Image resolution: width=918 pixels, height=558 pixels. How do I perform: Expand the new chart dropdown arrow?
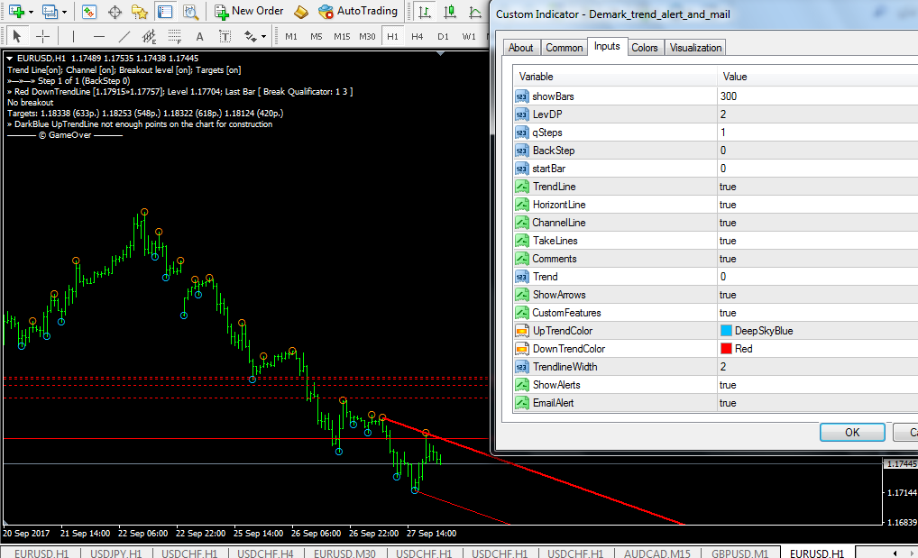click(31, 12)
